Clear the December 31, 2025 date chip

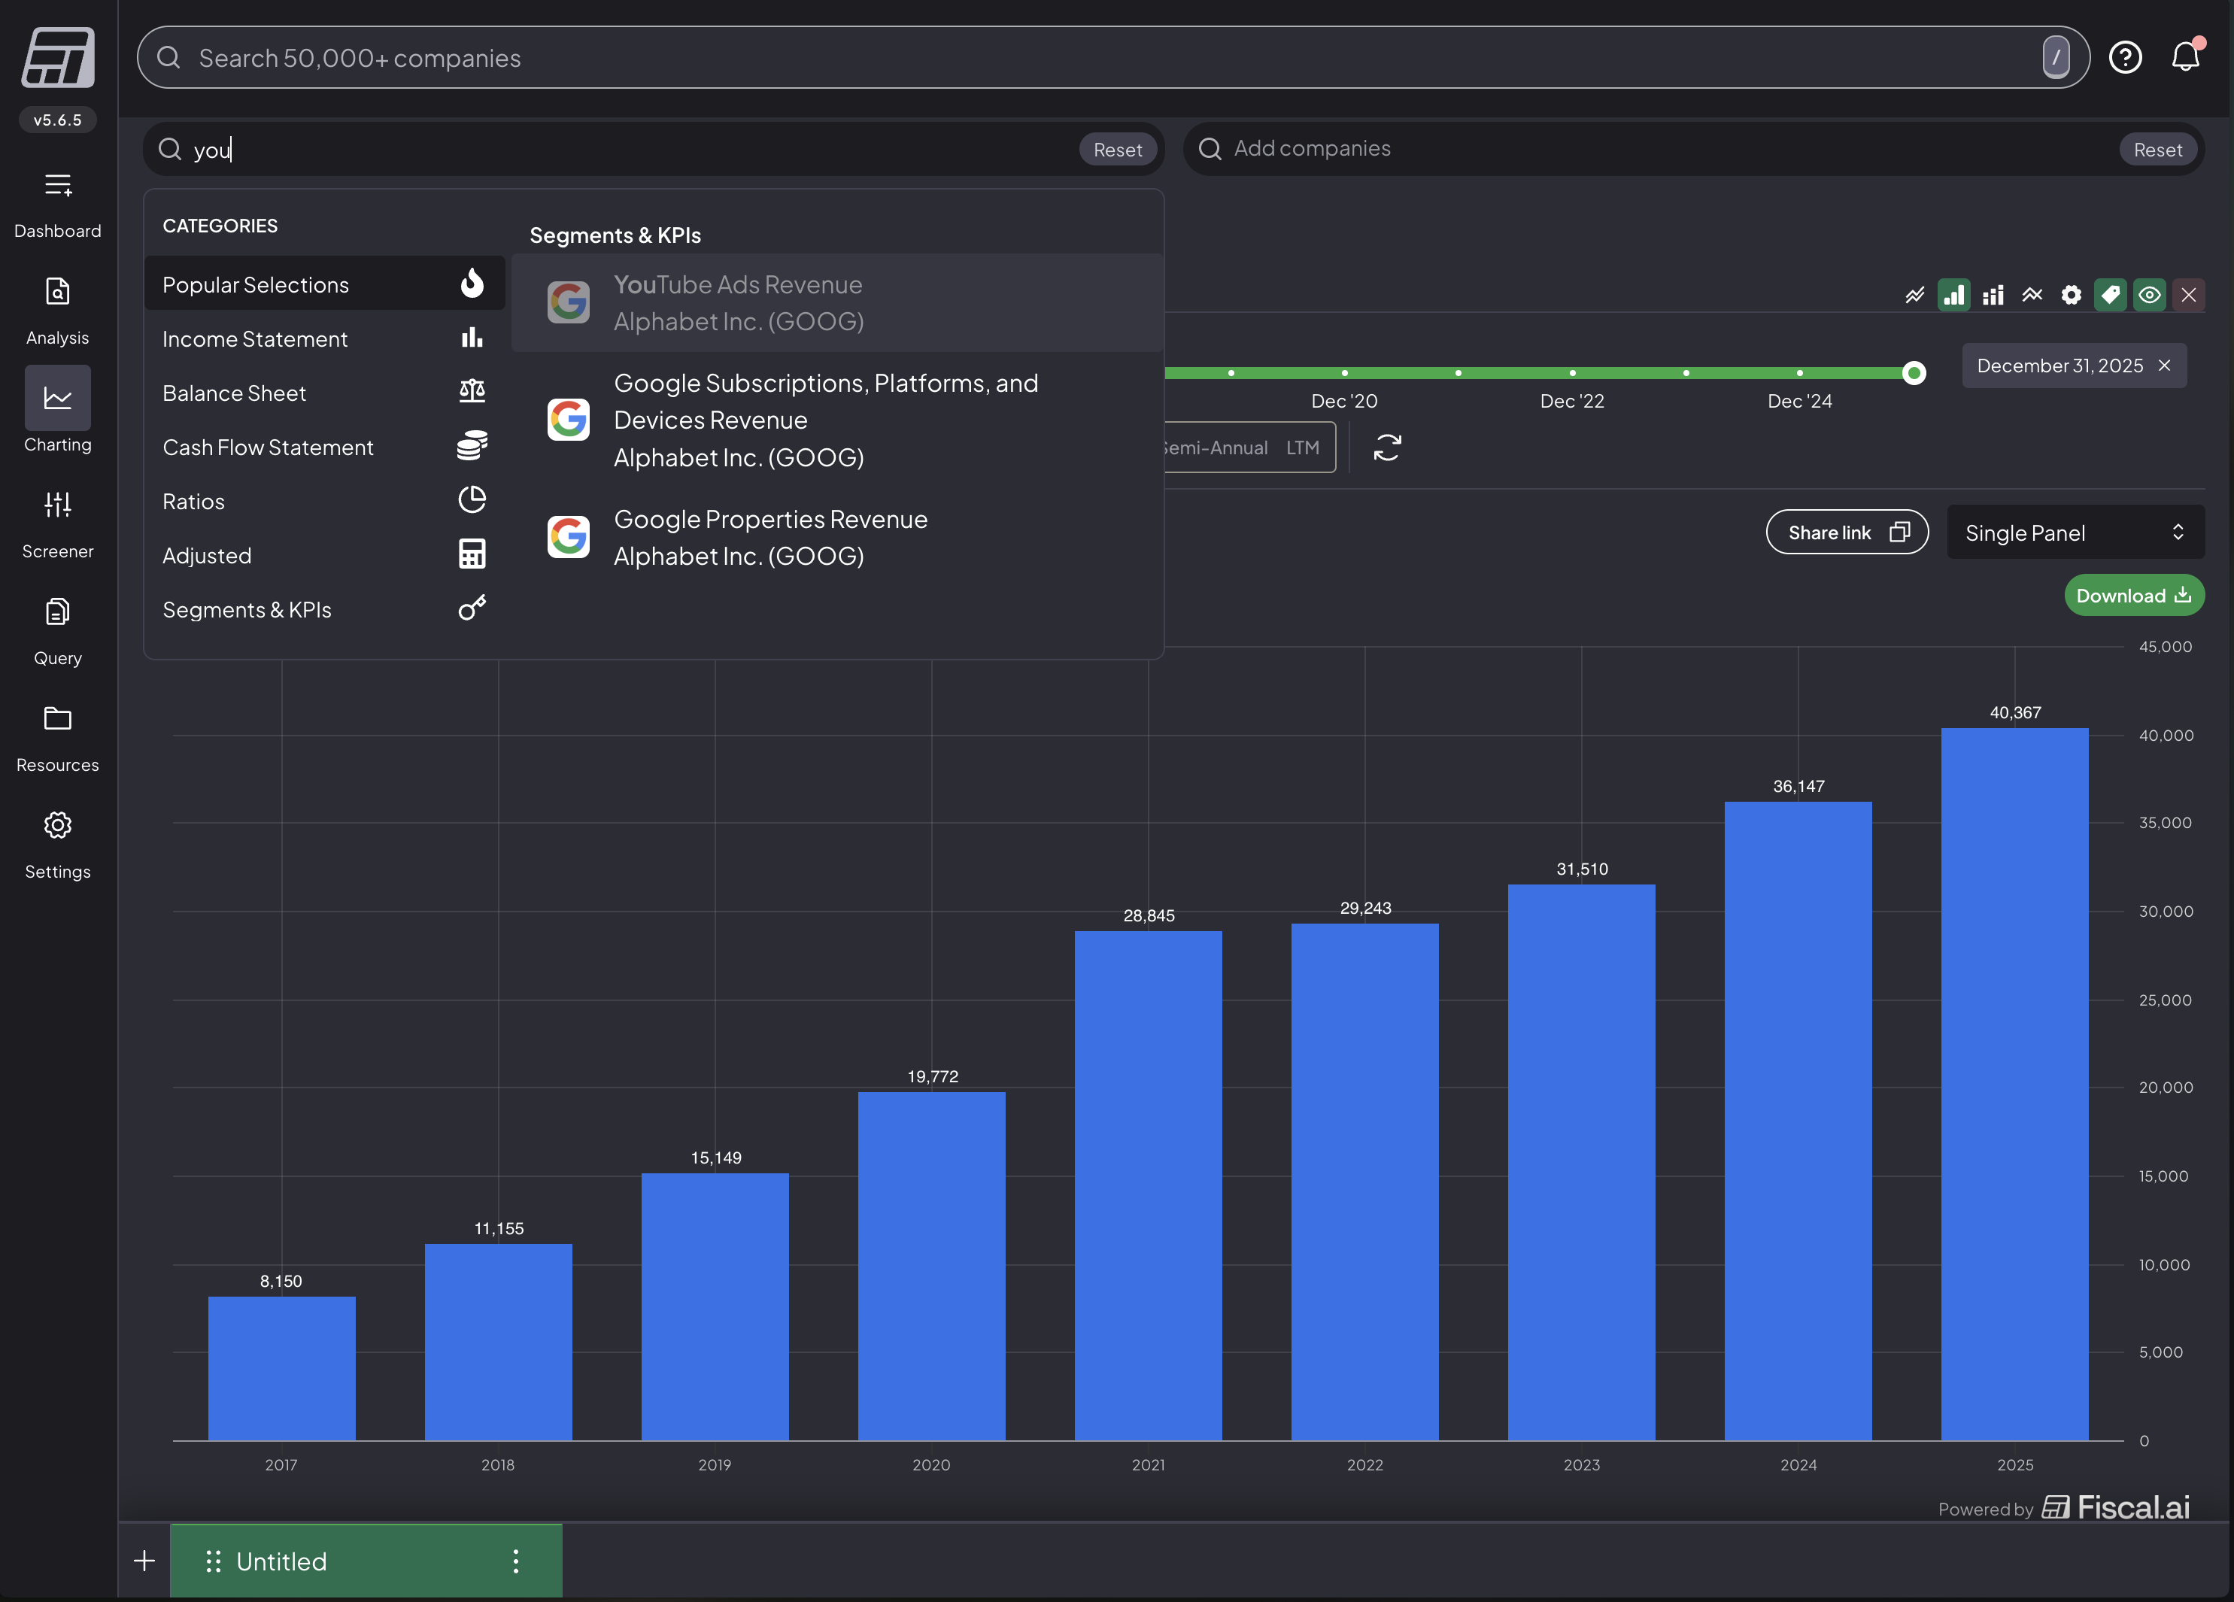pyautogui.click(x=2164, y=366)
